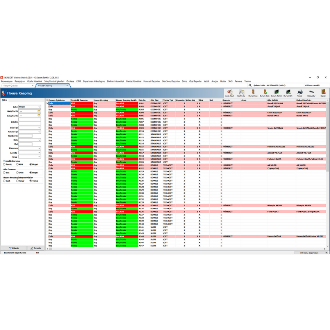Open the Oda Tipi dropdown
Viewport: 330px width, 330px height.
click(x=39, y=128)
